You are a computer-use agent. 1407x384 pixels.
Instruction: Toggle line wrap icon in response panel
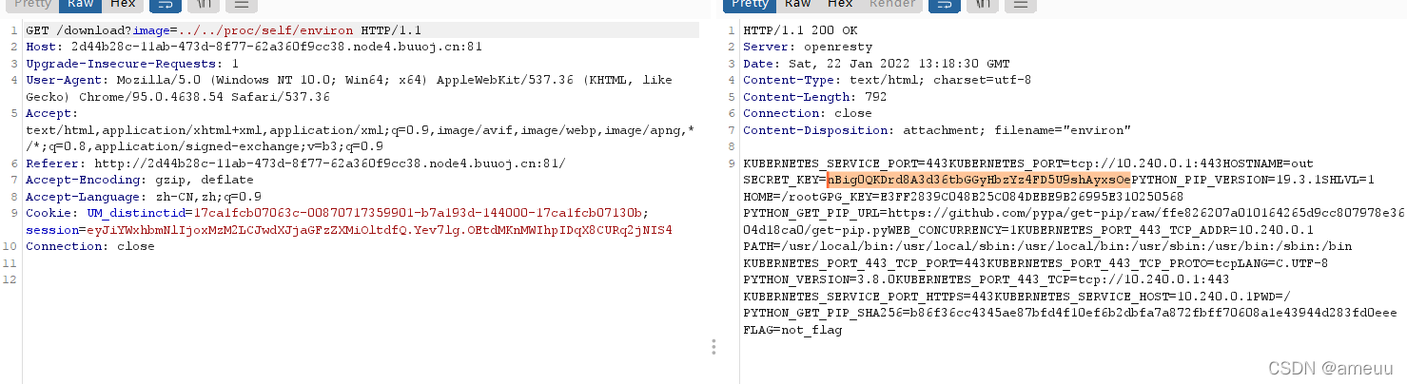tap(945, 5)
